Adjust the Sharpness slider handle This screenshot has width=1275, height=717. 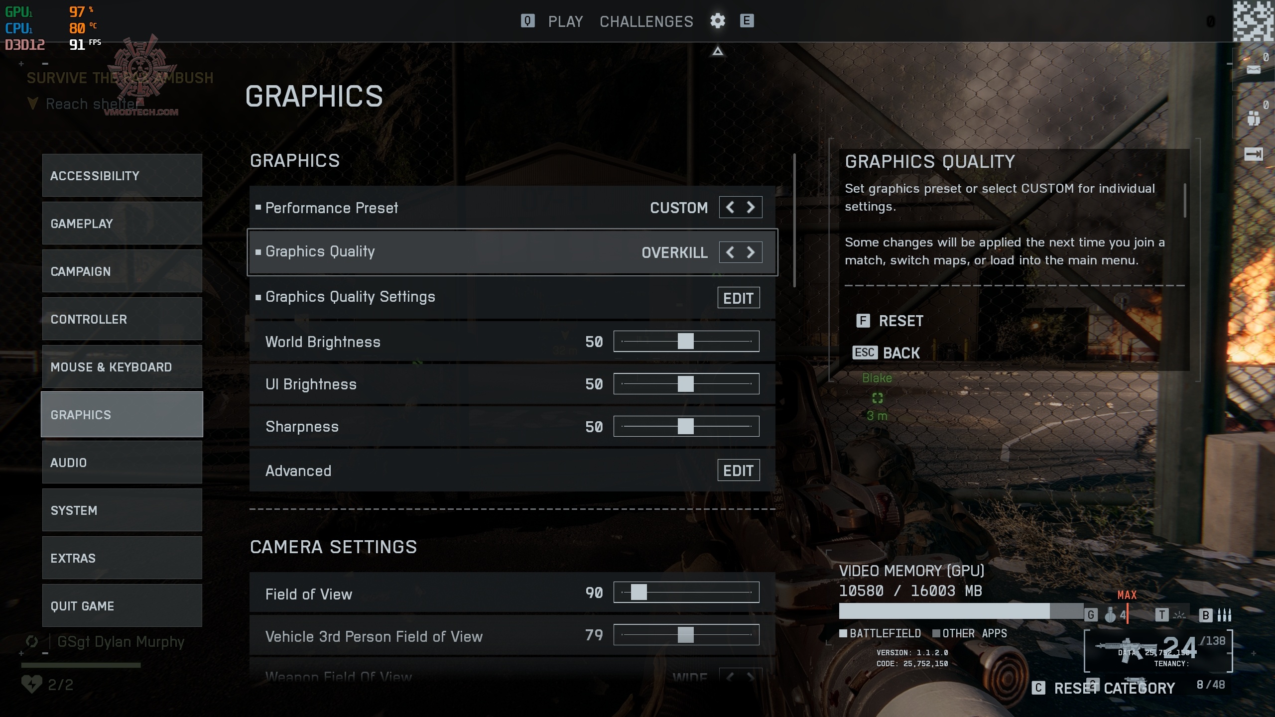click(x=685, y=426)
